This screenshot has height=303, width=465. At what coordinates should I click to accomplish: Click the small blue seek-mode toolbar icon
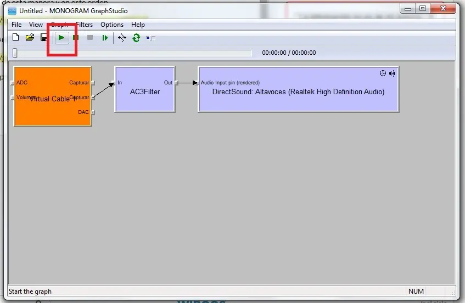click(150, 38)
